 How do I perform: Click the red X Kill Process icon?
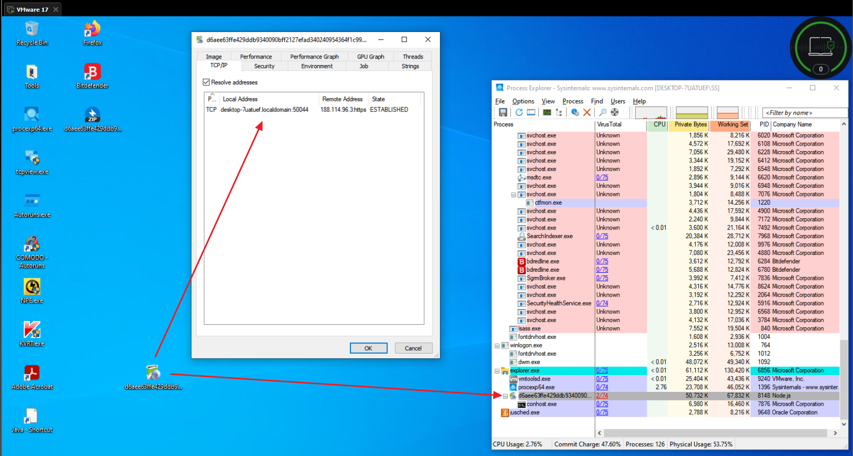tap(587, 112)
